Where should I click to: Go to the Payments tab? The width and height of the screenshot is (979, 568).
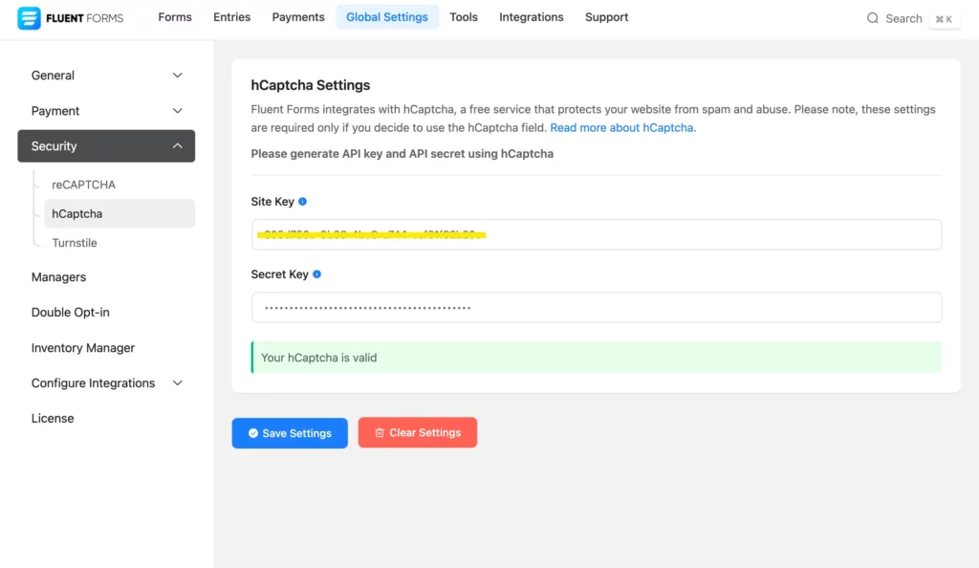click(x=298, y=17)
